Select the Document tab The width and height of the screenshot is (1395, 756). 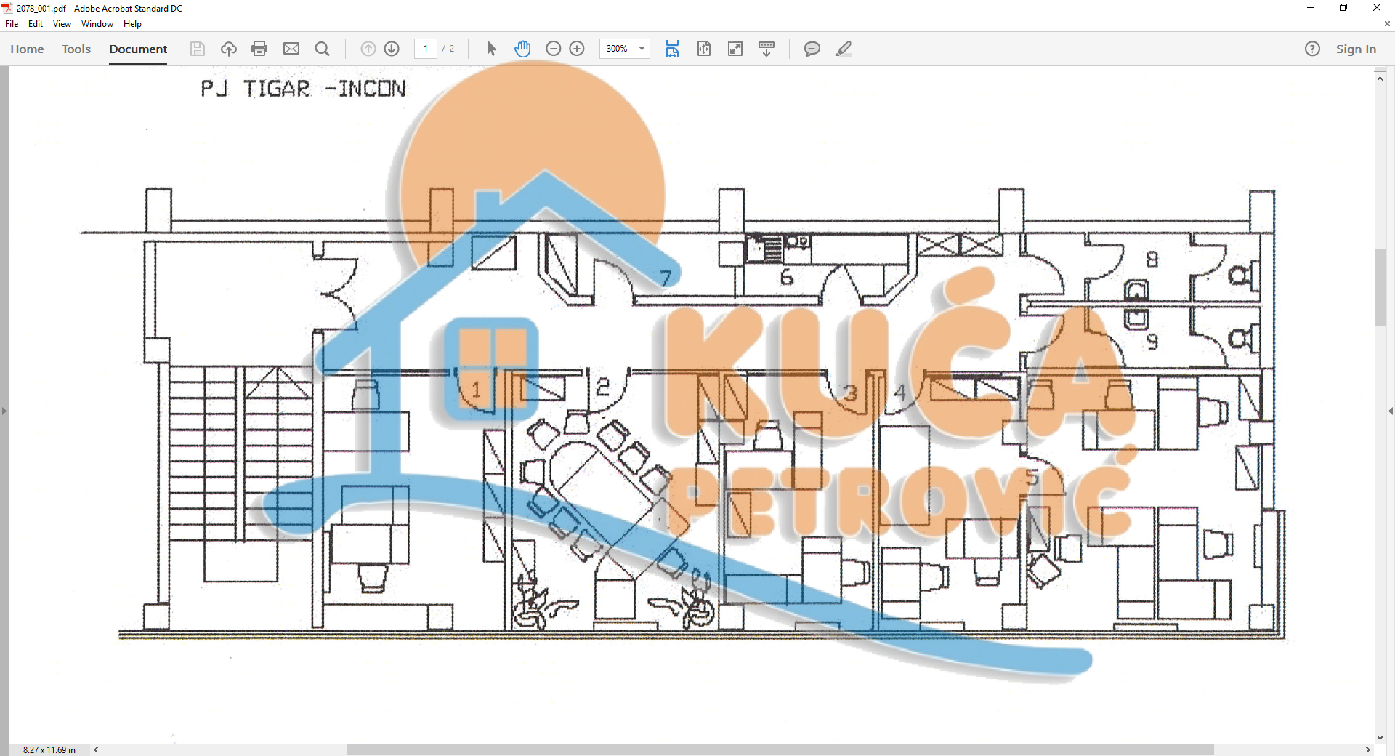138,49
